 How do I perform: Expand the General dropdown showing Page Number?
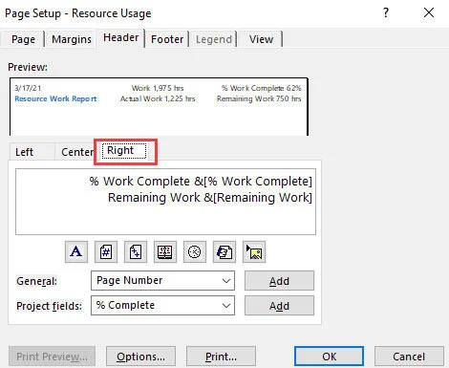tap(162, 280)
